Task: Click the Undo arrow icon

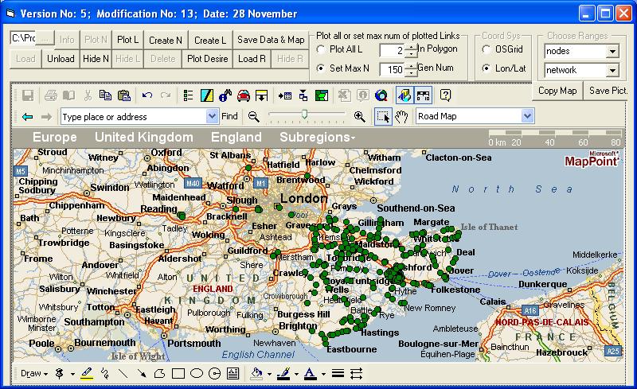Action: 147,95
